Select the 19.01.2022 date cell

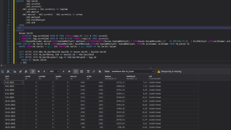tap(14, 127)
